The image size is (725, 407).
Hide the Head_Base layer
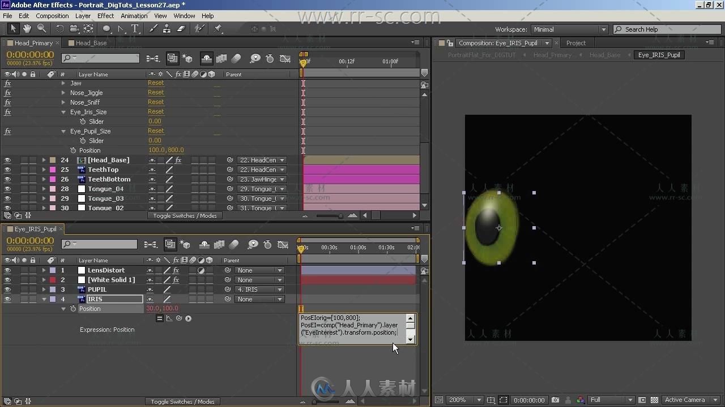(x=7, y=160)
